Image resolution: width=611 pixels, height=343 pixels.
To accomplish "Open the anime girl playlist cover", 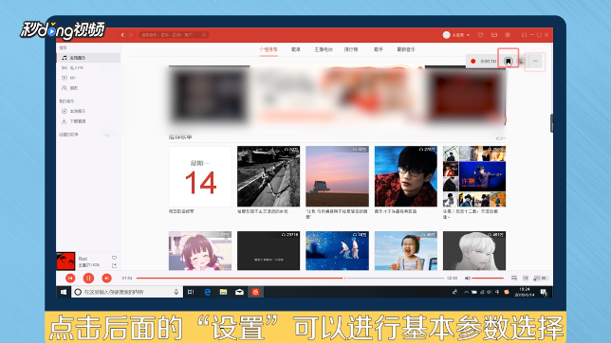I will tap(200, 251).
